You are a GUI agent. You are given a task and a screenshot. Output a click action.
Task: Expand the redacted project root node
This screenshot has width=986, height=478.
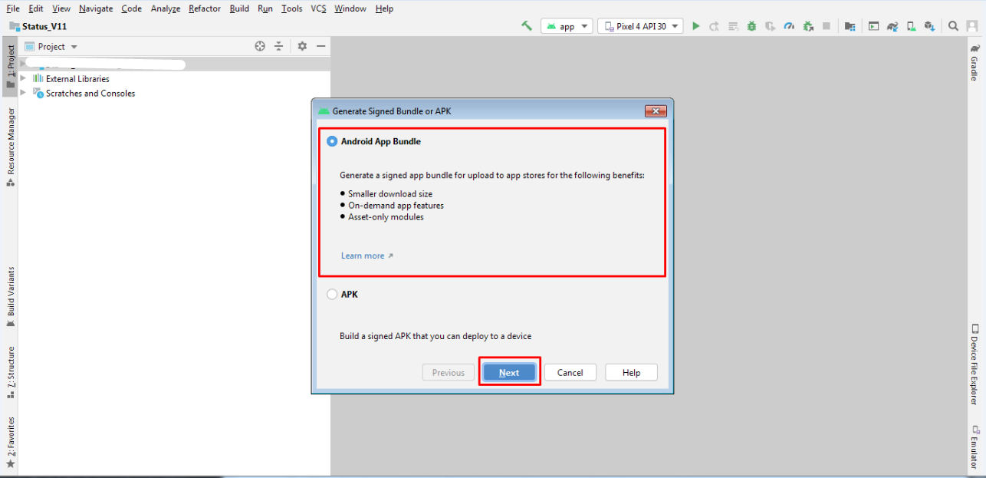pos(23,65)
